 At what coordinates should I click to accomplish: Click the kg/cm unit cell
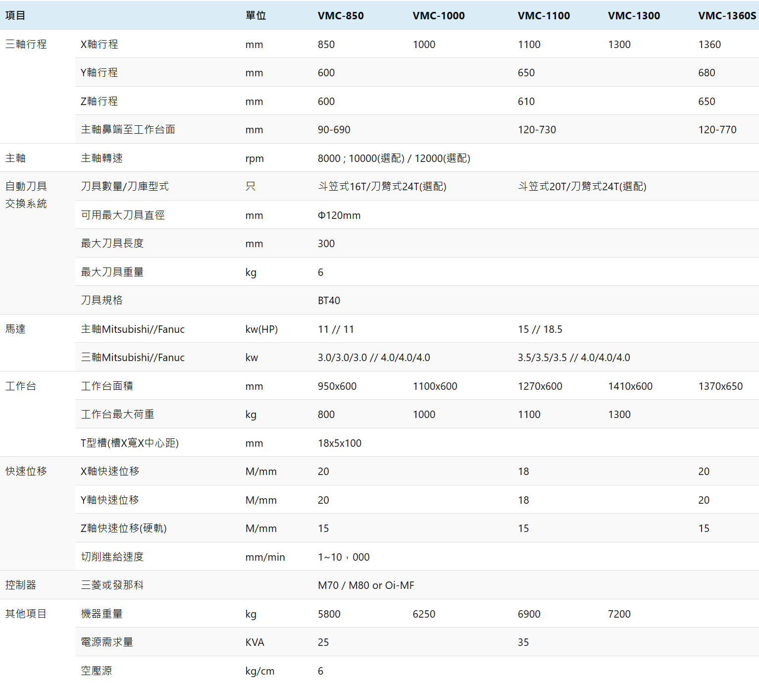[x=260, y=671]
